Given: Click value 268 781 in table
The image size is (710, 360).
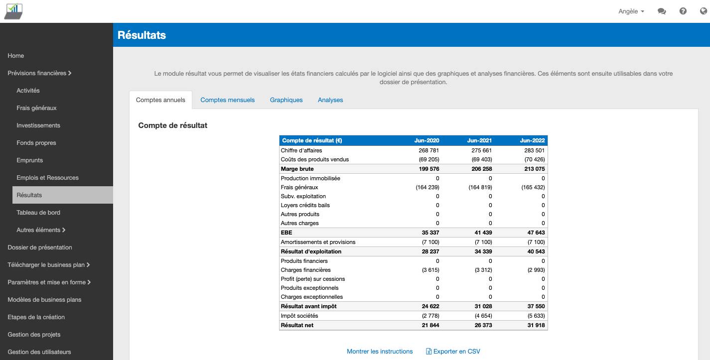Looking at the screenshot, I should point(429,150).
